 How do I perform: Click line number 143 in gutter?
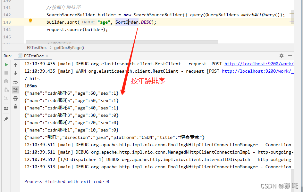click(7, 22)
